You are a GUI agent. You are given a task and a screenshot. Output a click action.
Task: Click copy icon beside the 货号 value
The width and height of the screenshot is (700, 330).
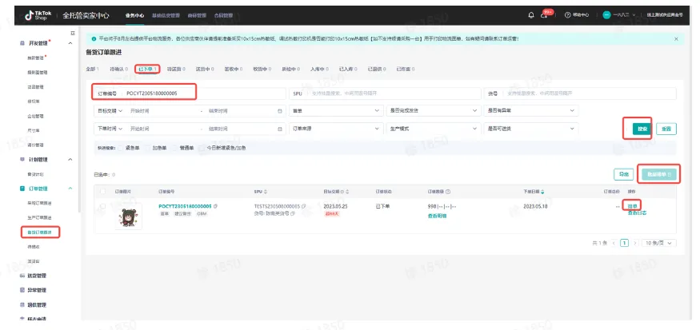(x=293, y=213)
